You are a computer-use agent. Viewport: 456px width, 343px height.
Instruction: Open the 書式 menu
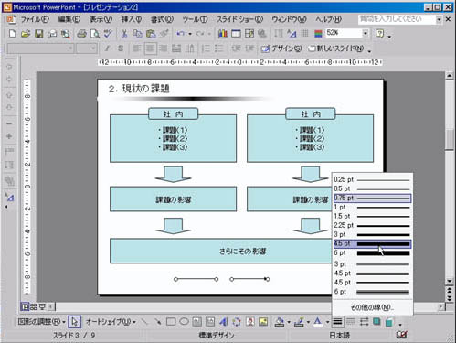(x=162, y=19)
